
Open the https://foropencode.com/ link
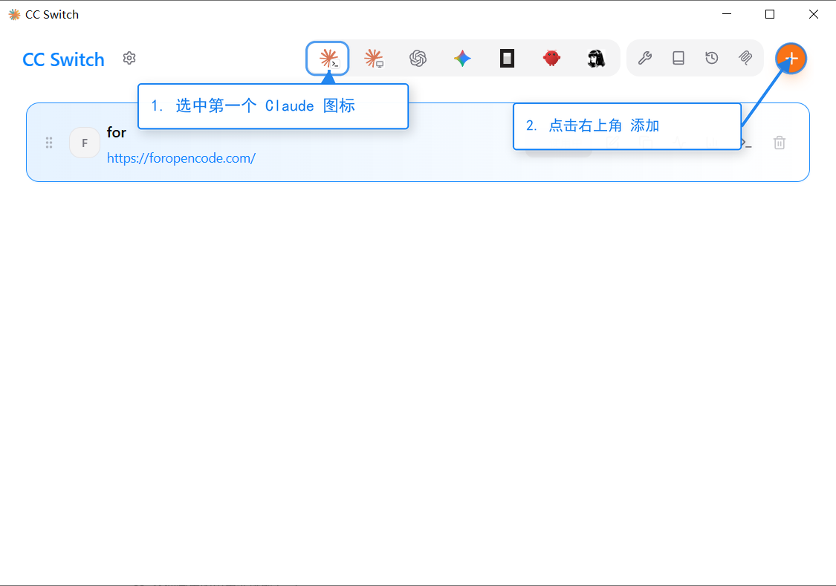click(181, 158)
